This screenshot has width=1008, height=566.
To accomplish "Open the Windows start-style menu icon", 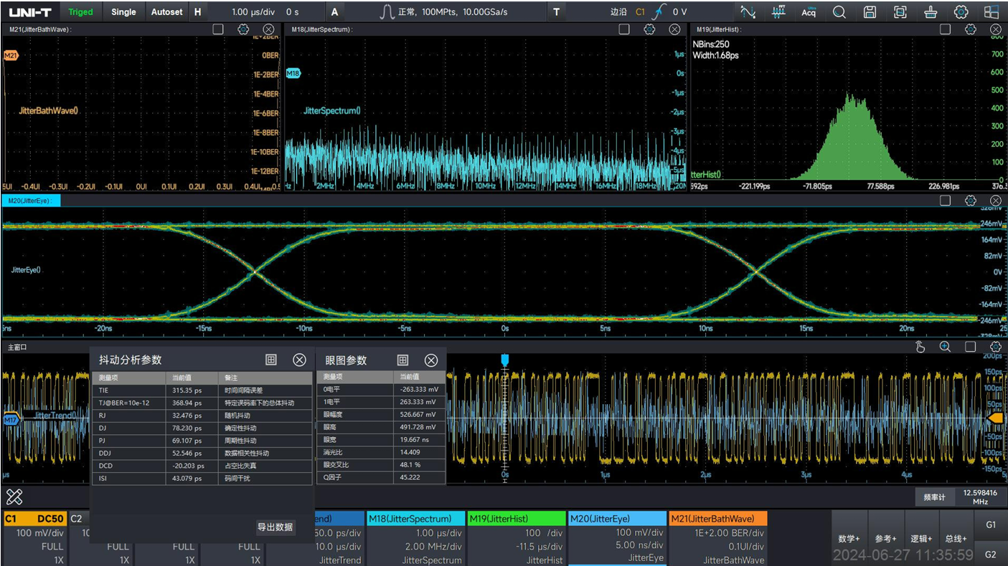I will click(x=991, y=11).
